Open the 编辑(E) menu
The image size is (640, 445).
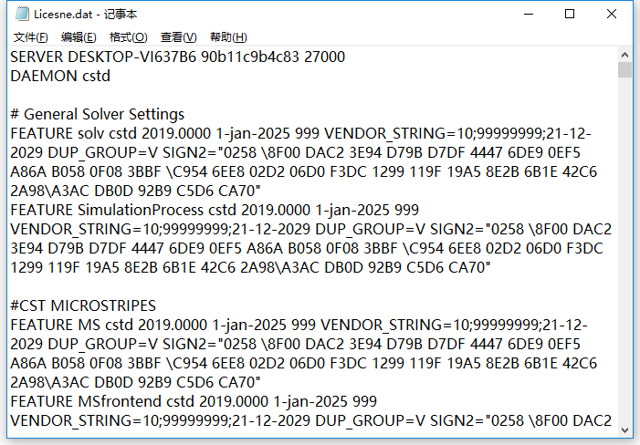(x=79, y=37)
